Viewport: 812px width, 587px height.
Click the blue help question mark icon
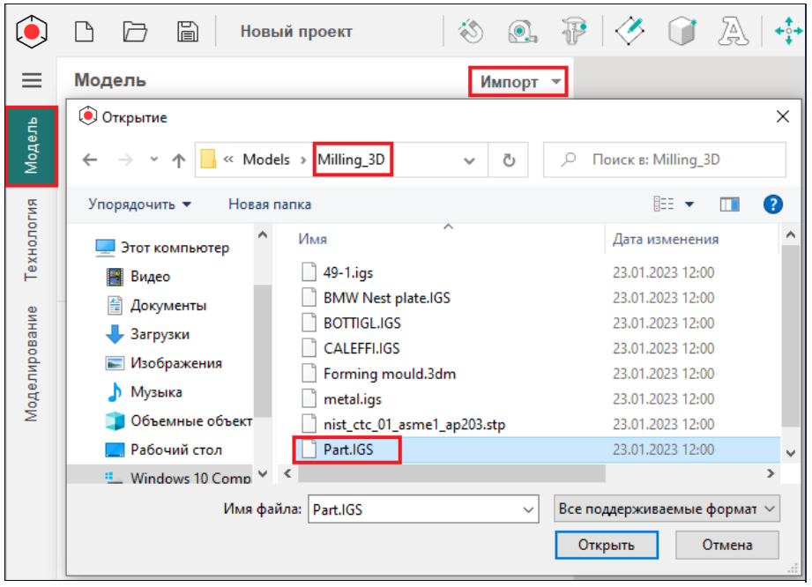tap(772, 204)
